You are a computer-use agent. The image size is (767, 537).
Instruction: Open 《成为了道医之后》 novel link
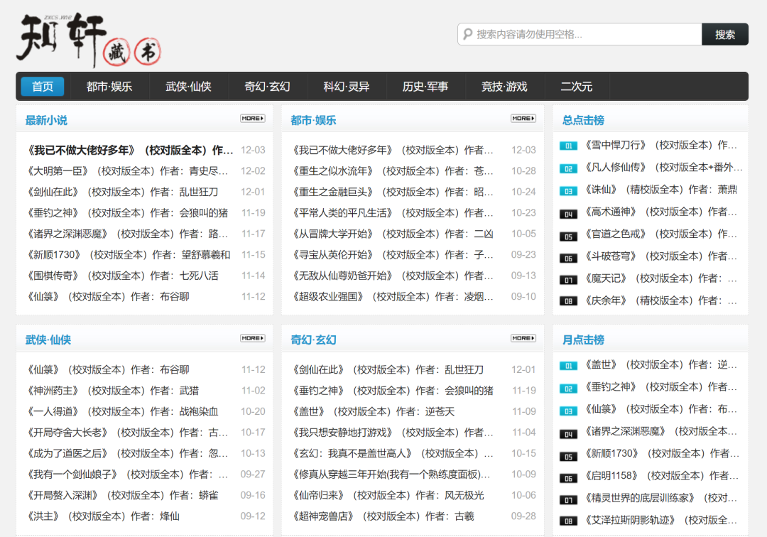127,454
